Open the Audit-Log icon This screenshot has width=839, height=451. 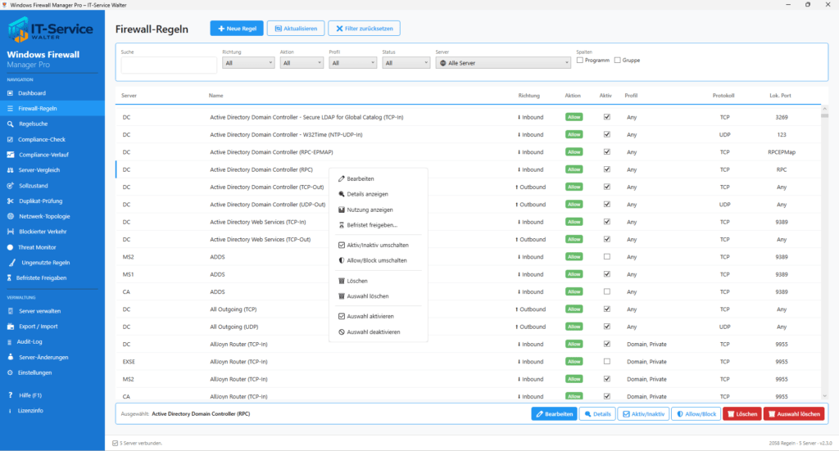(x=9, y=342)
